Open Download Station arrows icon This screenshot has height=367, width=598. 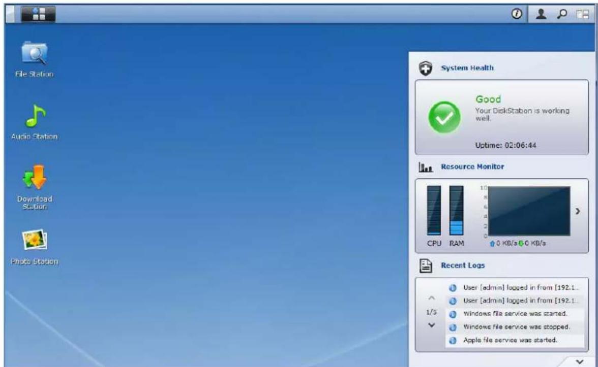tap(35, 178)
